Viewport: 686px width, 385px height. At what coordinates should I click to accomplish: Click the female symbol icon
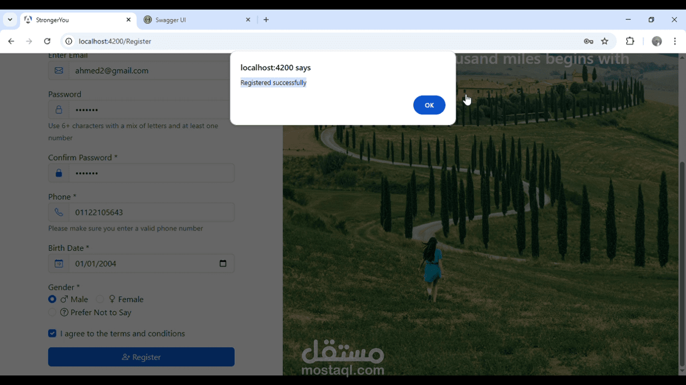(112, 299)
